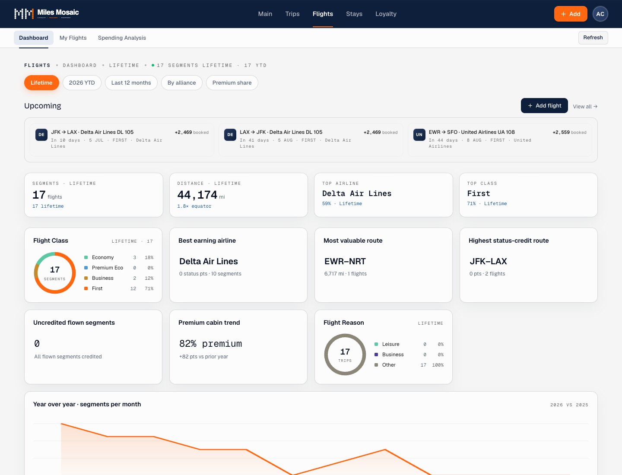Click the DE badge on LAX→JFK flight

tap(230, 135)
